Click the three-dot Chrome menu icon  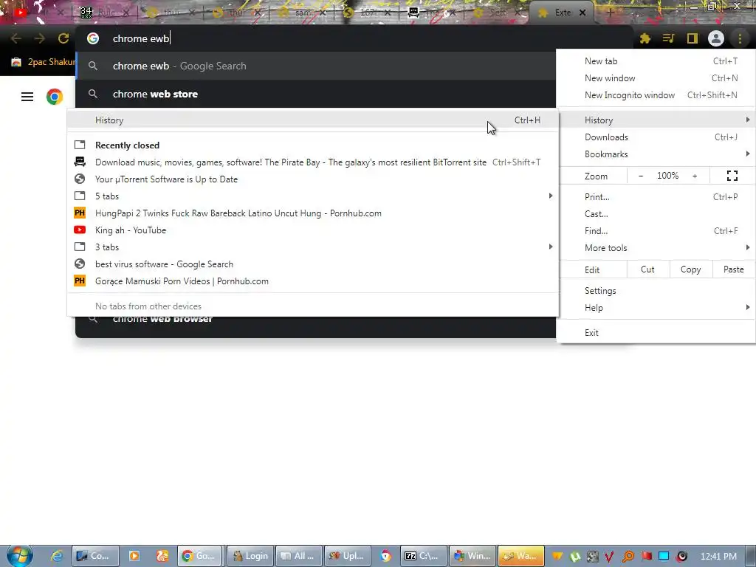point(740,38)
